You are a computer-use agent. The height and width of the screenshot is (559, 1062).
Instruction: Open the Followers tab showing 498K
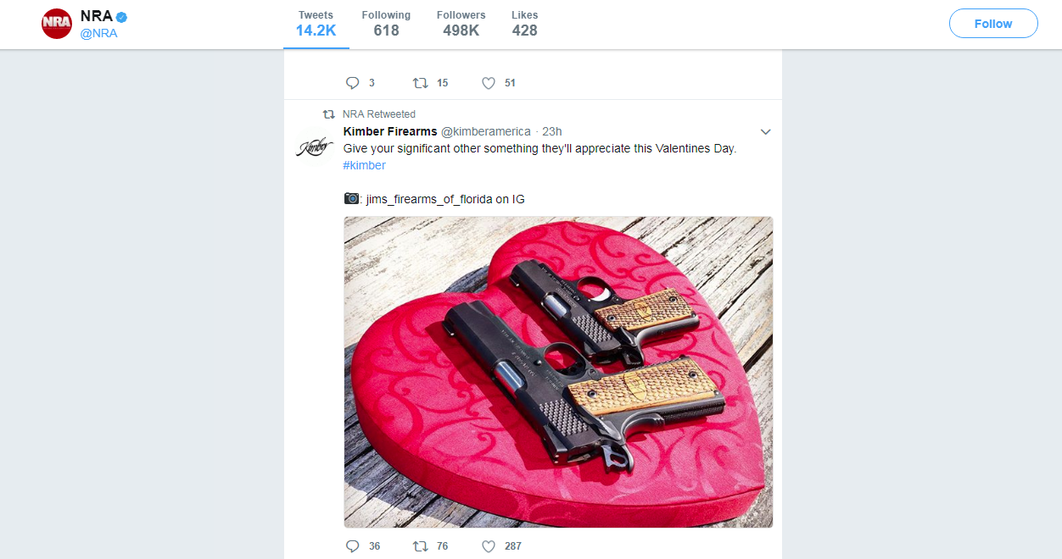click(461, 24)
